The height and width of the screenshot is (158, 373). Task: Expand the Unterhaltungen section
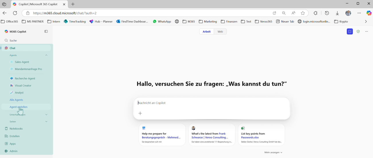(x=46, y=115)
